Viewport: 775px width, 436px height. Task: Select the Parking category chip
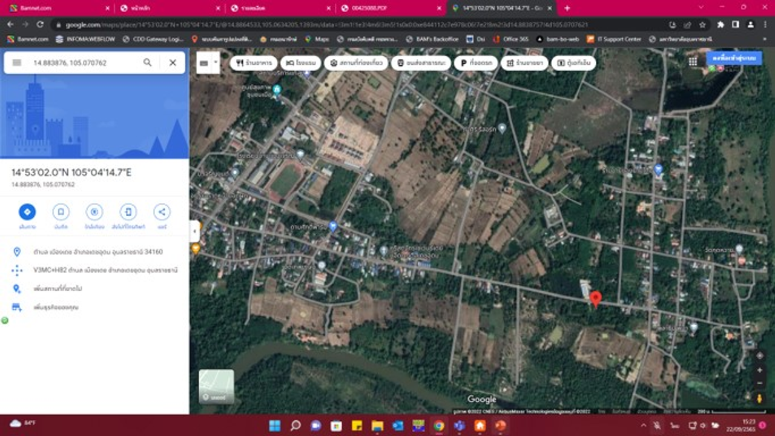click(x=475, y=63)
